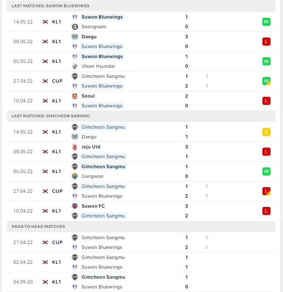Open the Ulsan Hyundai team link
This screenshot has width=283, height=292.
pos(98,66)
